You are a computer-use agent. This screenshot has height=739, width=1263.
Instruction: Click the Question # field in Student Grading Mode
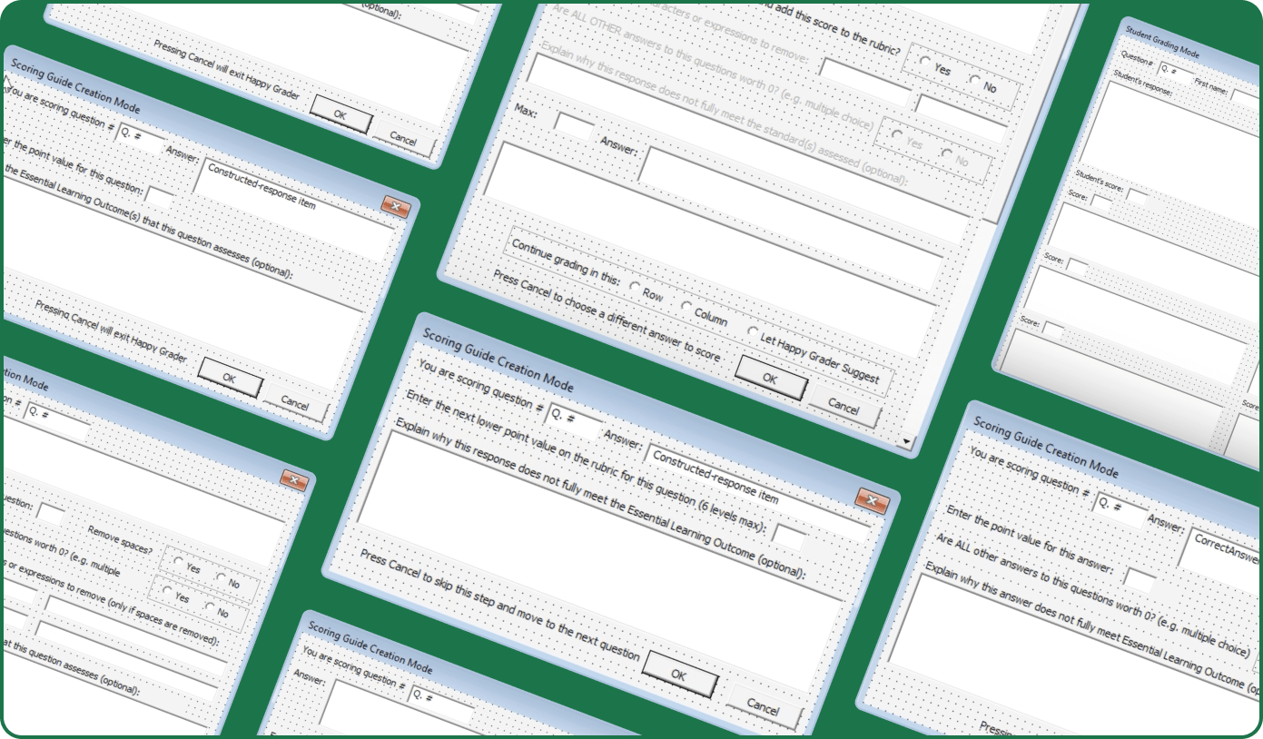pyautogui.click(x=1177, y=71)
